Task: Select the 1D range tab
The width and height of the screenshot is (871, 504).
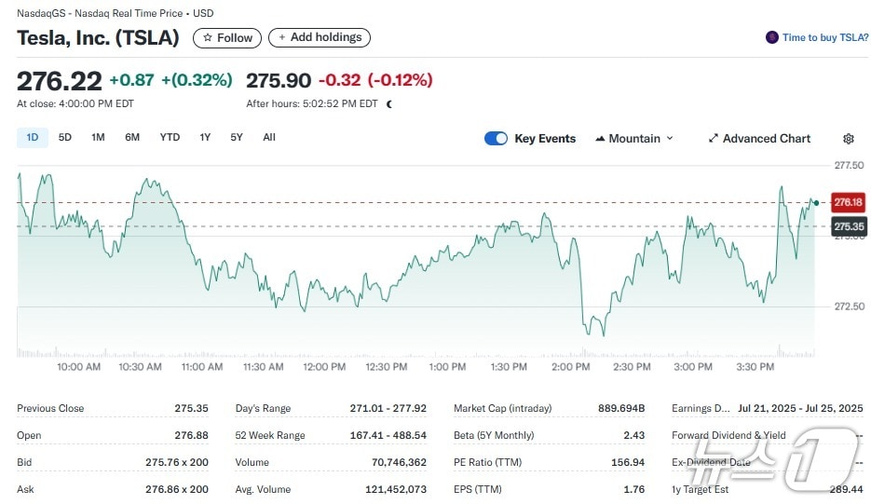Action: coord(33,138)
